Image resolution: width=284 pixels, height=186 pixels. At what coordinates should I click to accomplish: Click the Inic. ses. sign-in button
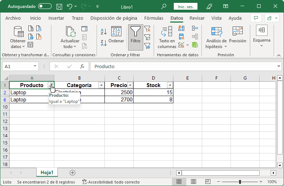(185, 6)
